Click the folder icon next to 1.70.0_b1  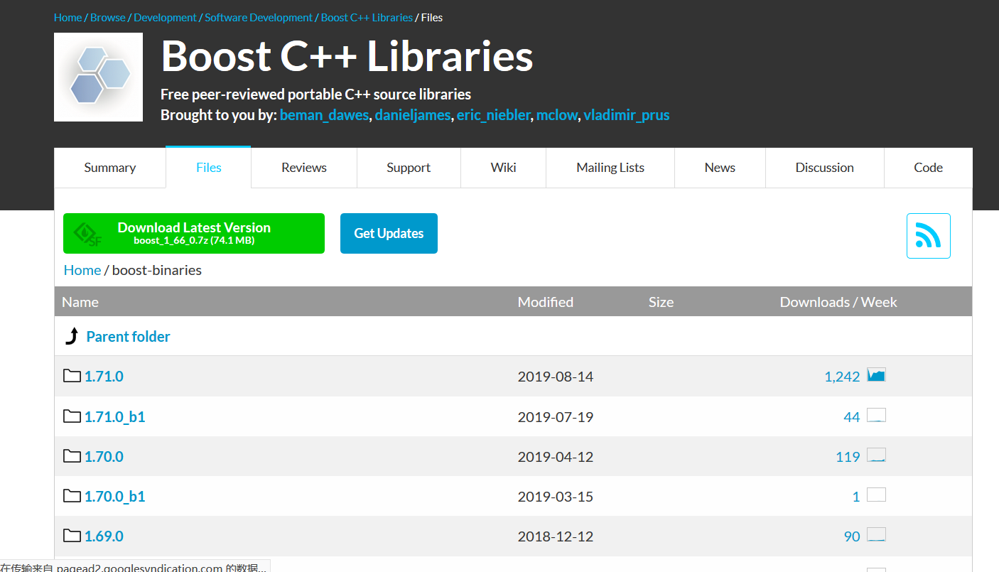72,495
